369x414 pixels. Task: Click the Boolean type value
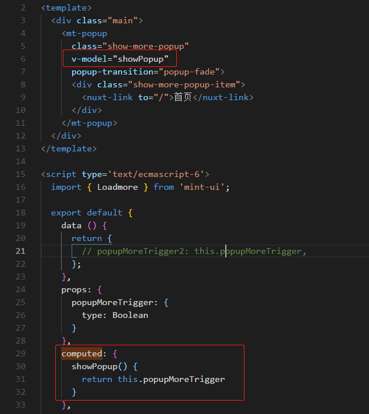(x=130, y=315)
